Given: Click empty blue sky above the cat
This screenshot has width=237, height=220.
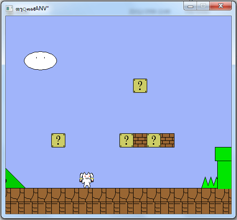Looking at the screenshot, I should click(x=87, y=110).
